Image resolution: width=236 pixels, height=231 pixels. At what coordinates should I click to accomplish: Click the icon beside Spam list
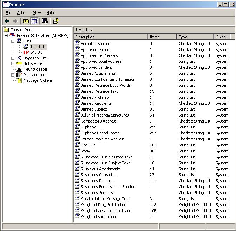tap(77, 151)
